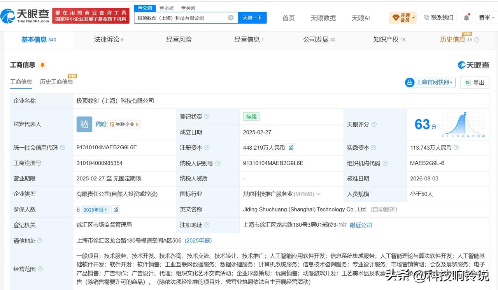
Task: Open the 经营风险 tab
Action: pyautogui.click(x=179, y=40)
